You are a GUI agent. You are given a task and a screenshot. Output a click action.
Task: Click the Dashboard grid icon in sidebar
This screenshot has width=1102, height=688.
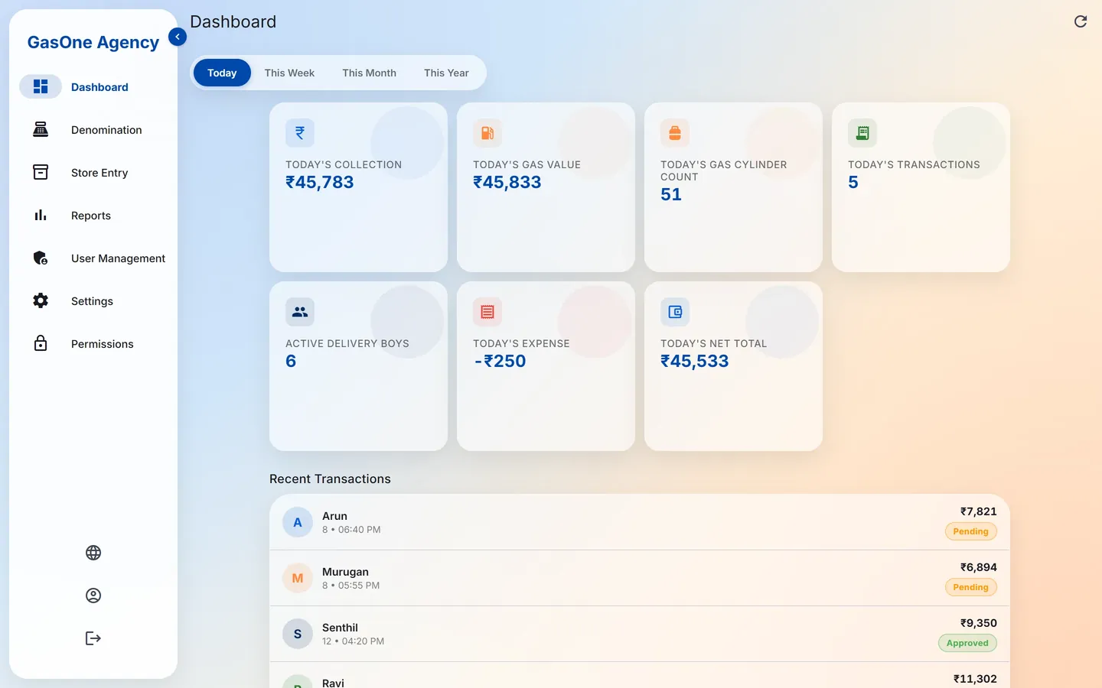(41, 87)
